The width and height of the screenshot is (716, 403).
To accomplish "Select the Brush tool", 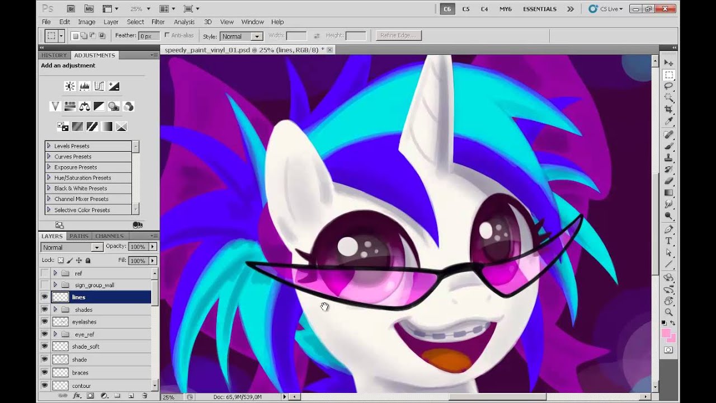I will pos(668,147).
